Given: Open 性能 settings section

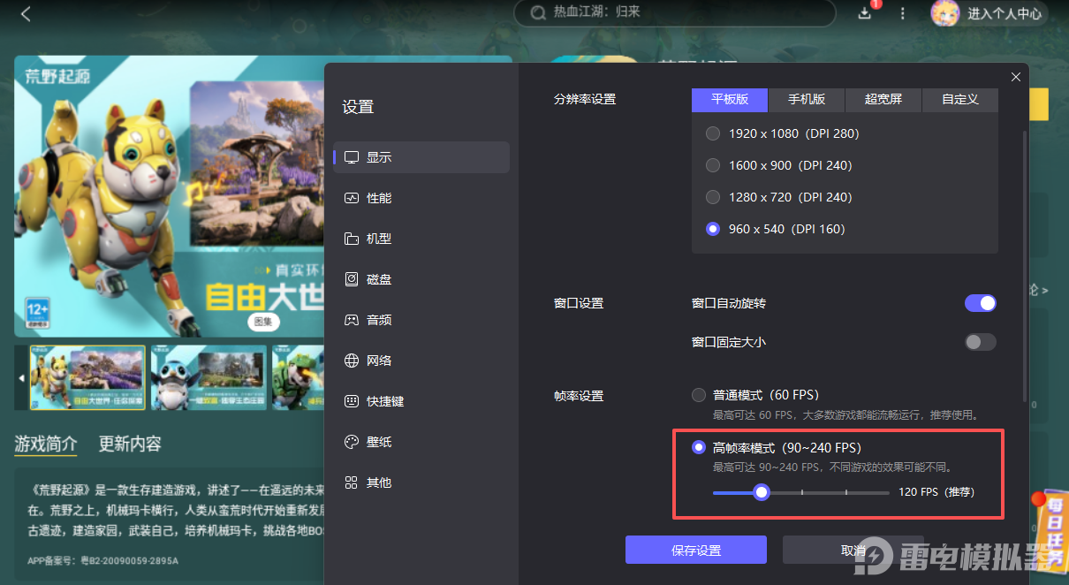Looking at the screenshot, I should pyautogui.click(x=421, y=198).
